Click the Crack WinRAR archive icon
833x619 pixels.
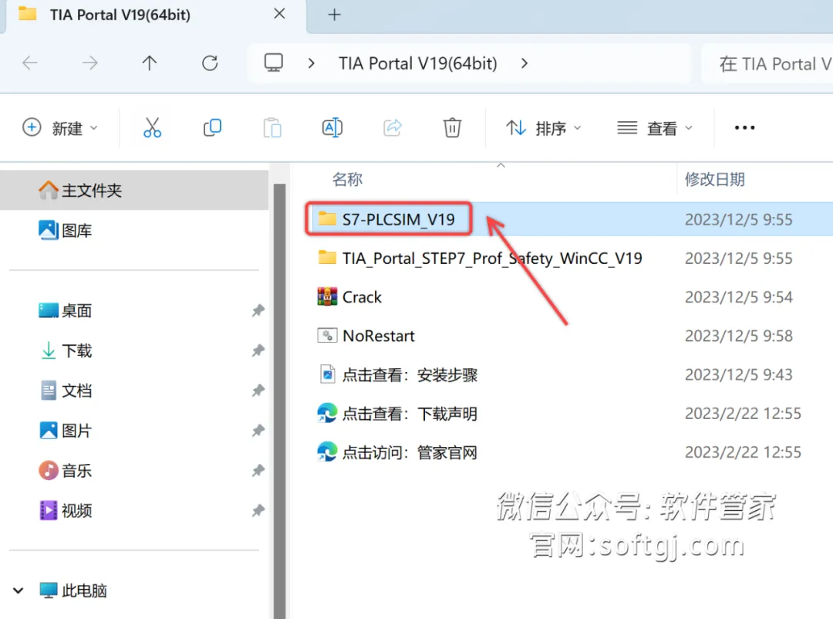point(327,296)
